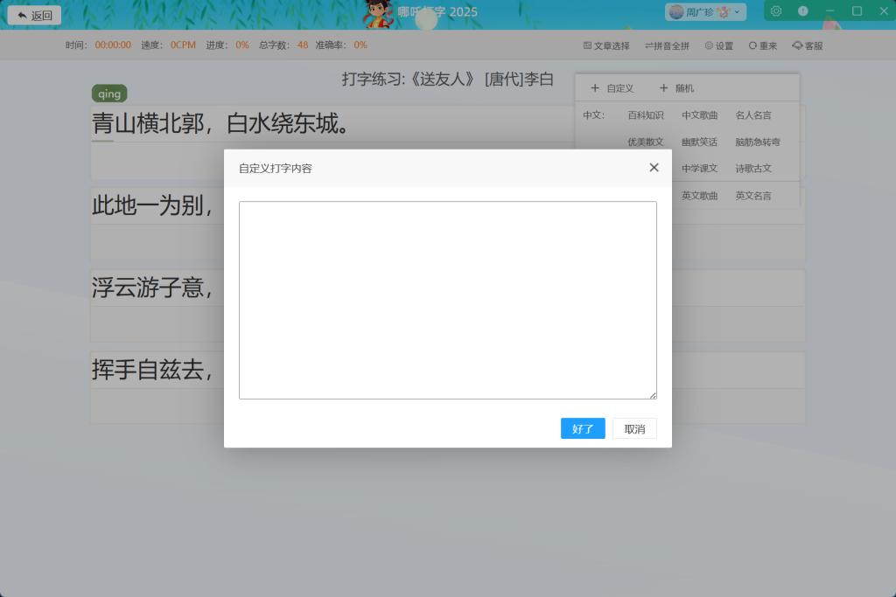Viewport: 896px width, 597px height.
Task: Open 设置 settings in the toolbar
Action: pos(718,45)
